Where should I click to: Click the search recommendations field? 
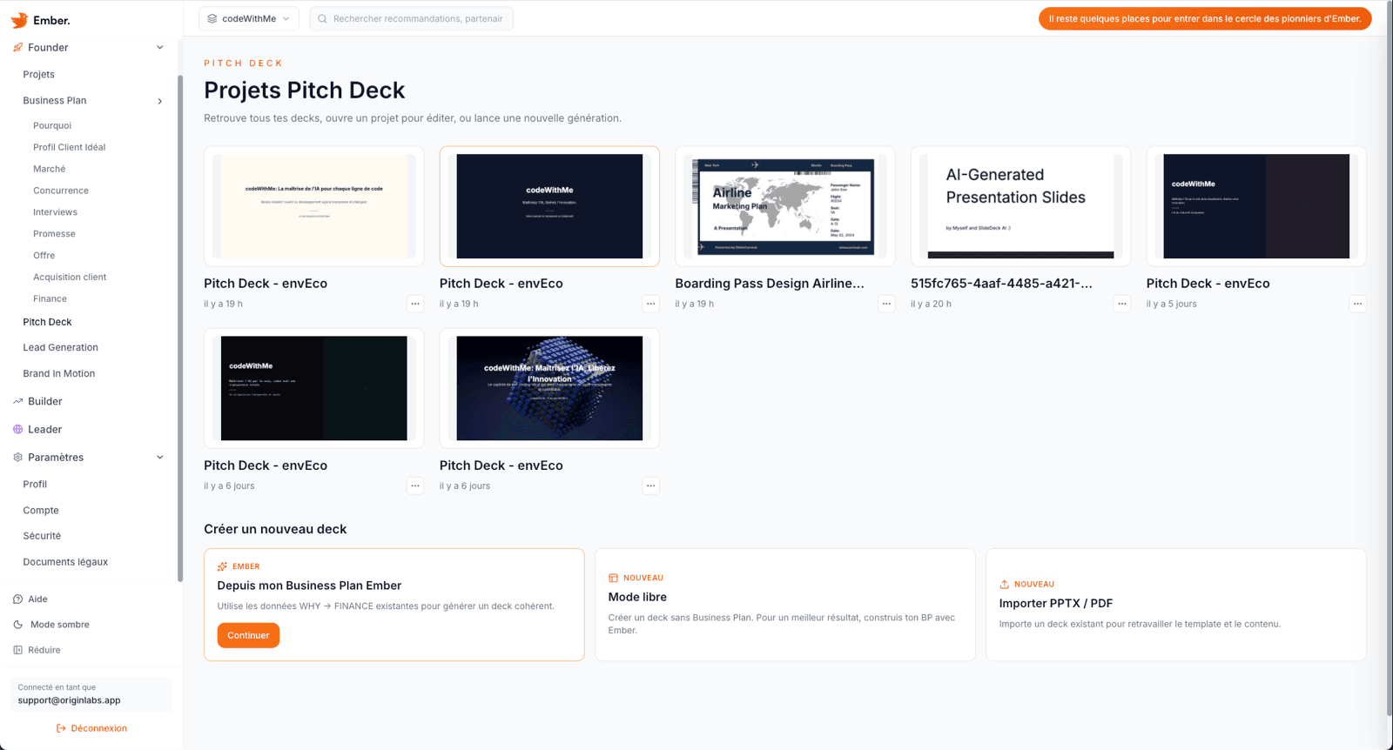pyautogui.click(x=412, y=18)
